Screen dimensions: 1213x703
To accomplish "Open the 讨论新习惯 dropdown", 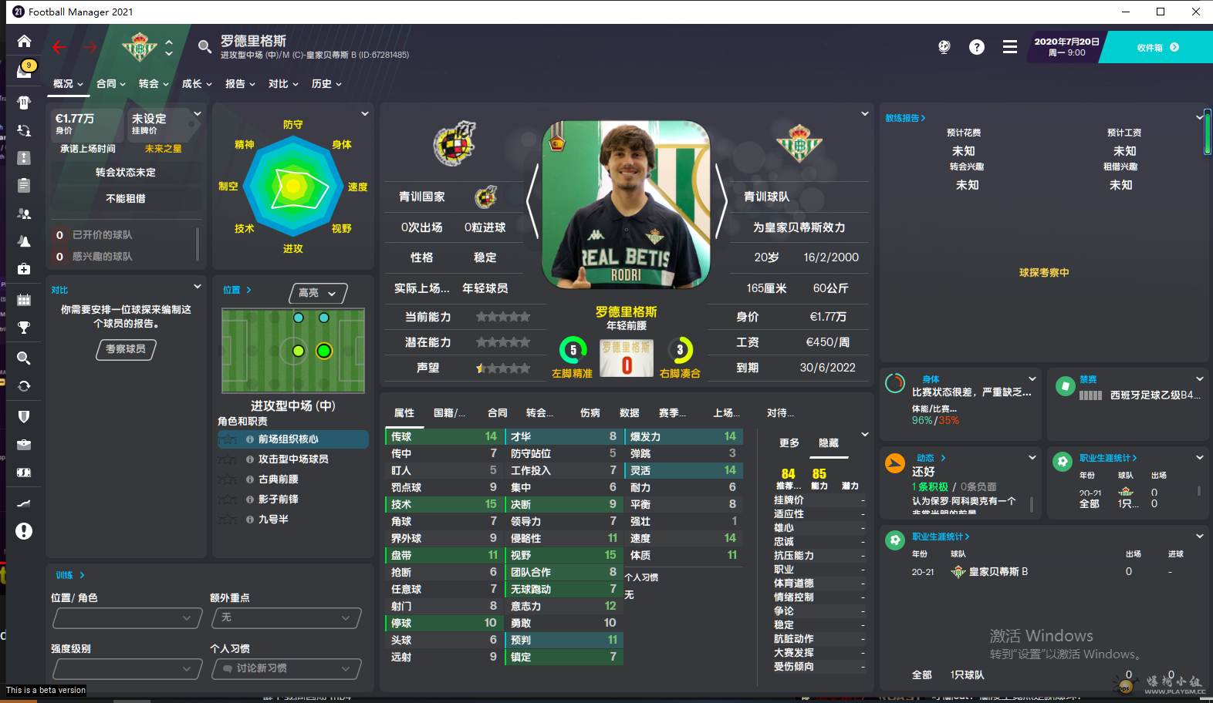I will [286, 668].
